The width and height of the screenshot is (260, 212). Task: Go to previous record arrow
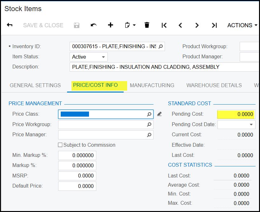click(x=180, y=25)
